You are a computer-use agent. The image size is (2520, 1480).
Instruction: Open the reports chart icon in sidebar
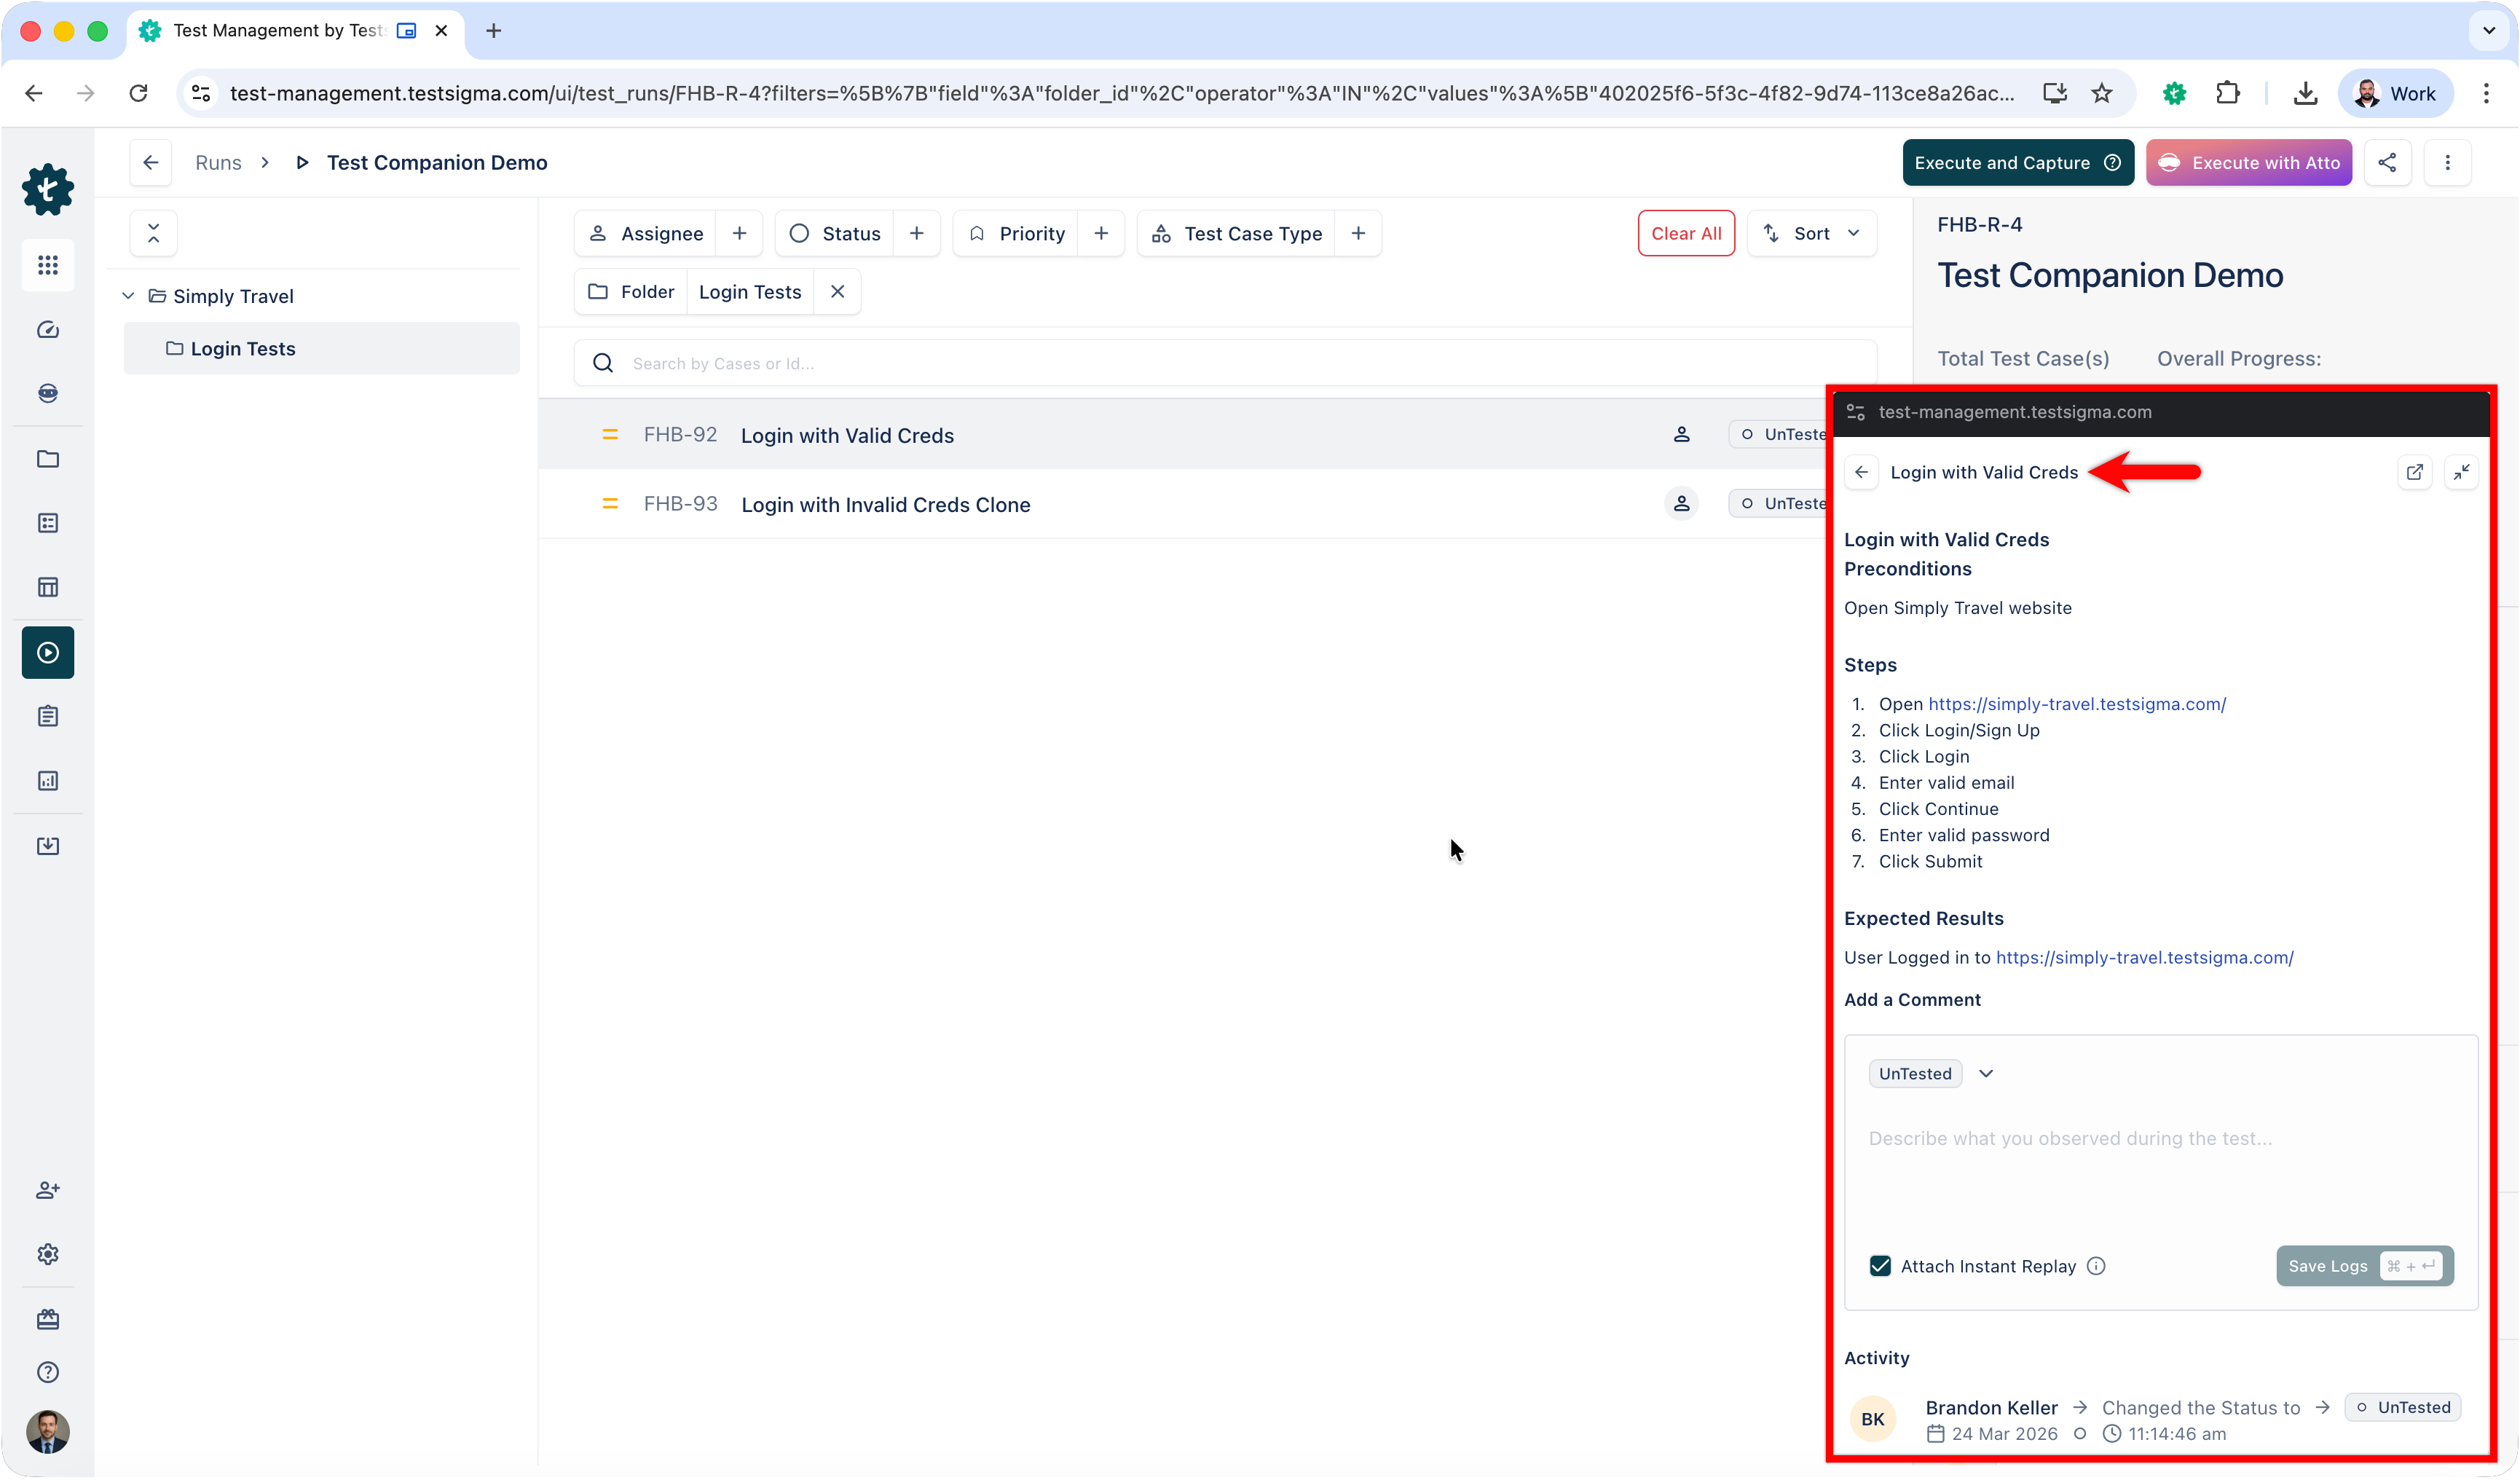(x=48, y=781)
